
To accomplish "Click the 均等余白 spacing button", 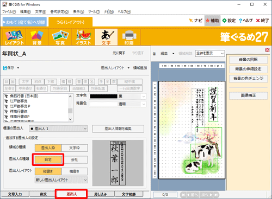I will pos(60,88).
